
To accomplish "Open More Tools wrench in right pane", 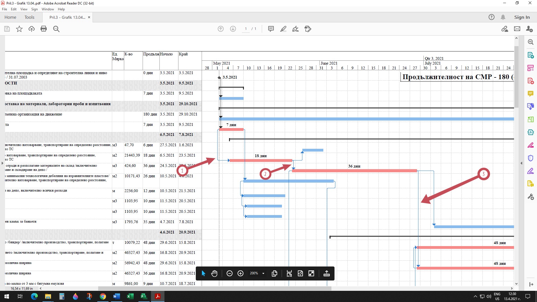I will pos(531,197).
